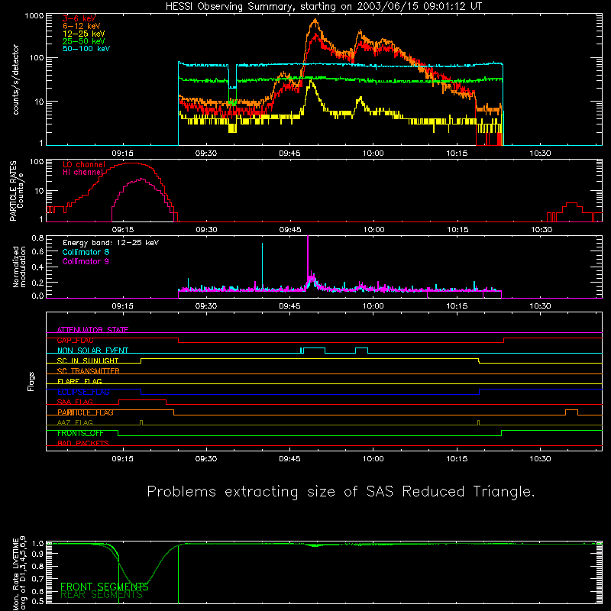The height and width of the screenshot is (611, 611).
Task: Click 09:45 tick label under the count-rate panel
Action: [289, 154]
